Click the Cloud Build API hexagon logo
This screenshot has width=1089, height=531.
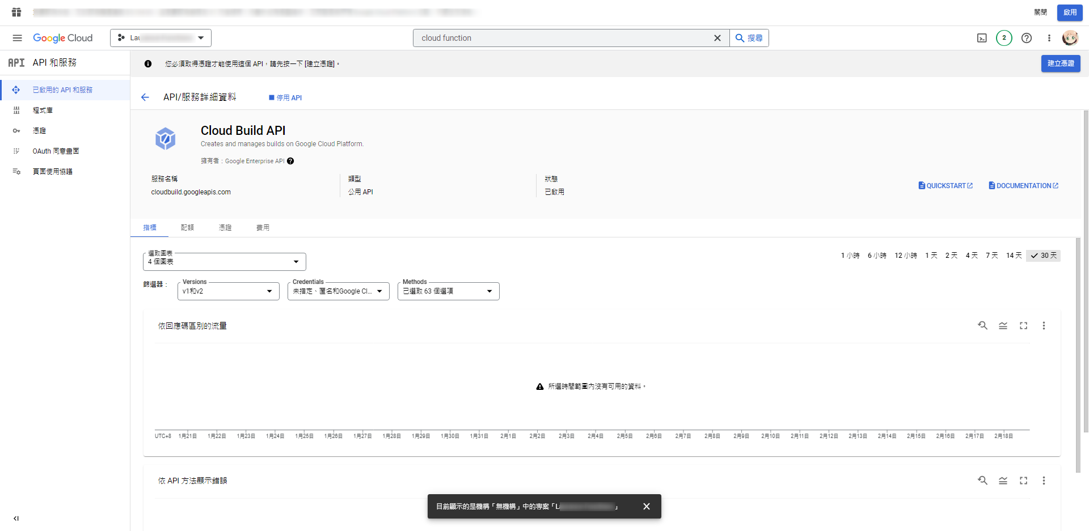tap(166, 138)
